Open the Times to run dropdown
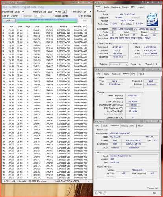This screenshot has width=163, height=197. coord(90,12)
